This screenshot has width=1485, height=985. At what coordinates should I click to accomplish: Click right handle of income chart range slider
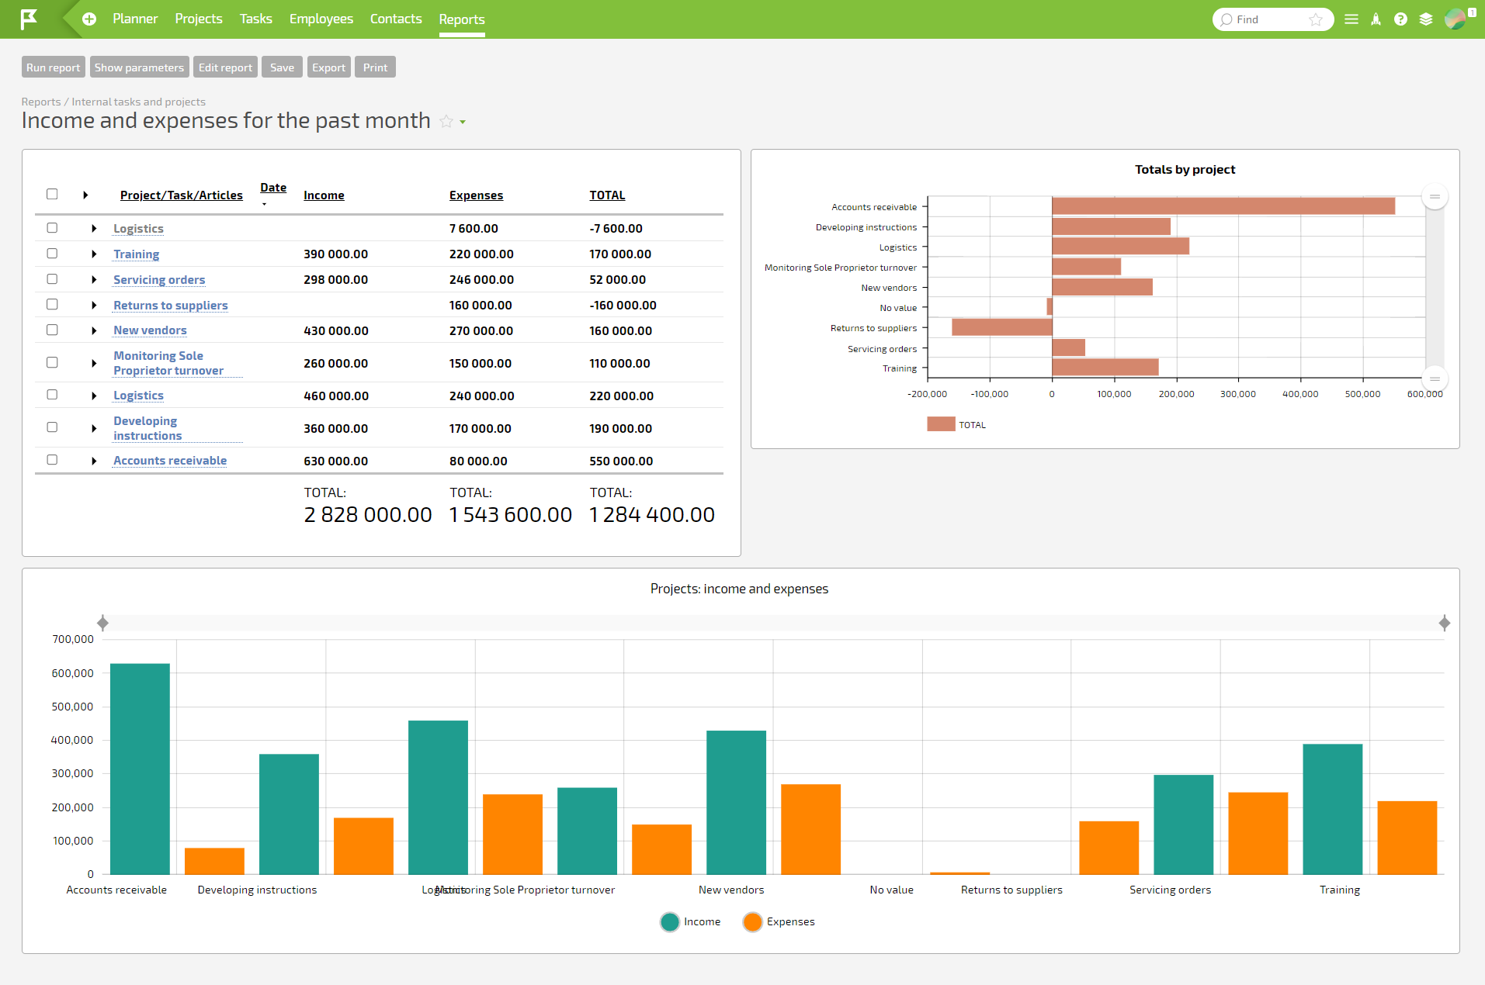coord(1444,623)
